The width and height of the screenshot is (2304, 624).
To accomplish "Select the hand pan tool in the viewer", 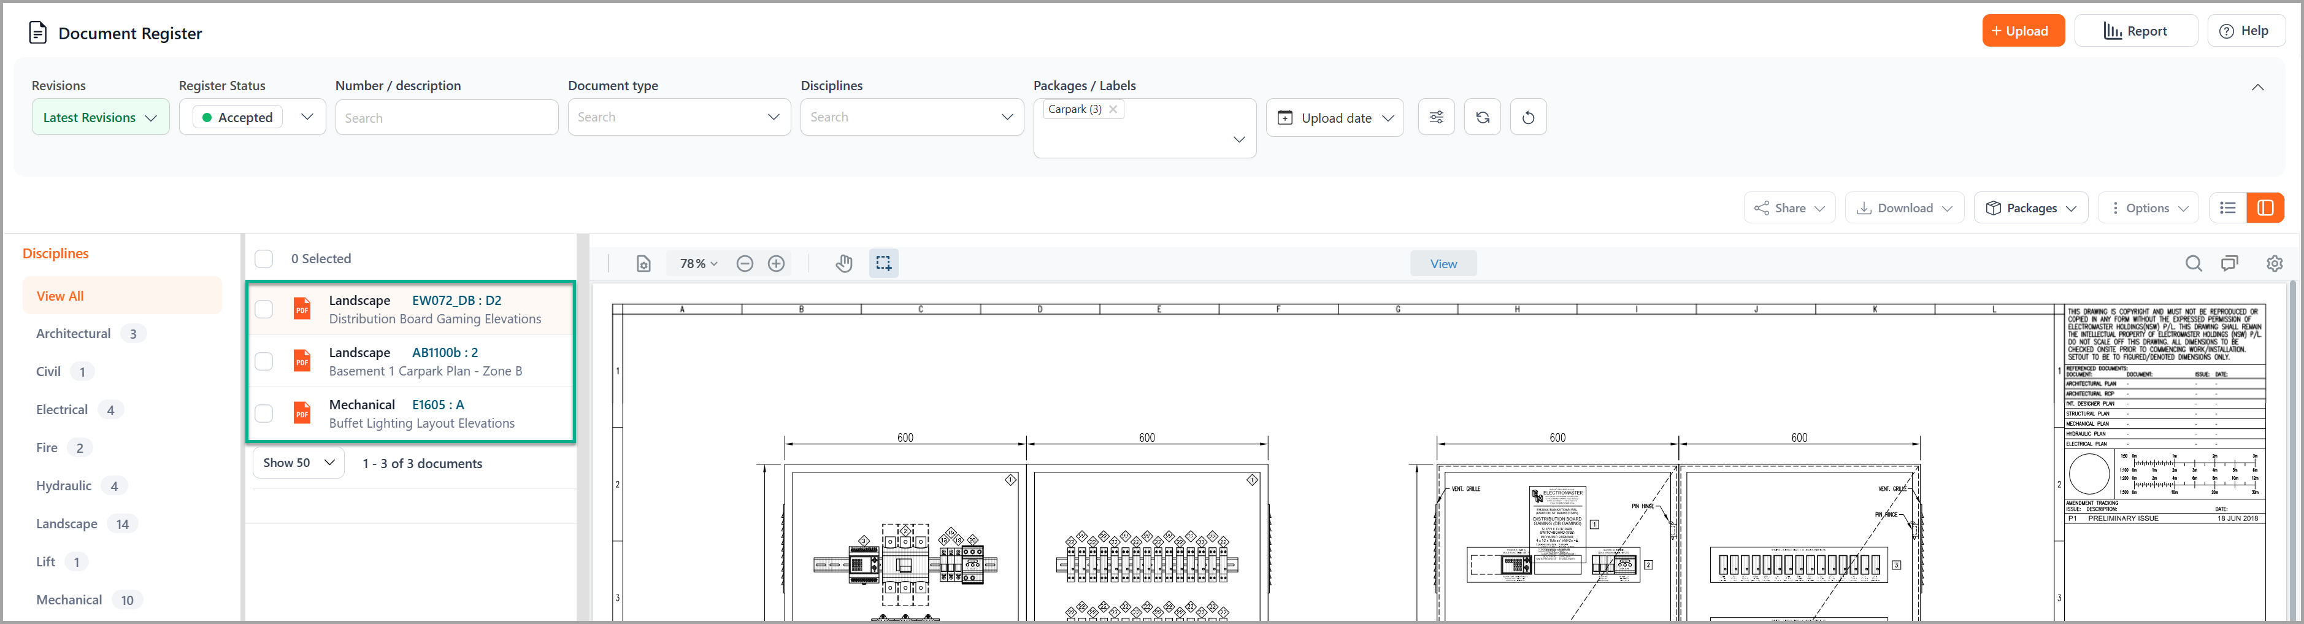I will [x=843, y=263].
